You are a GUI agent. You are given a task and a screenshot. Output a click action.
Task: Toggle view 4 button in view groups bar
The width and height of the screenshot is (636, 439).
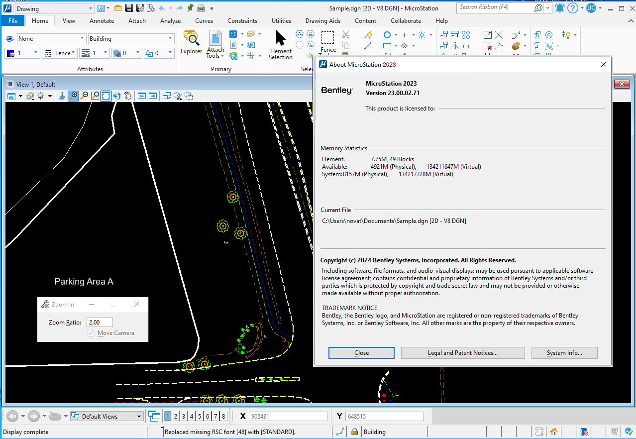pos(192,417)
